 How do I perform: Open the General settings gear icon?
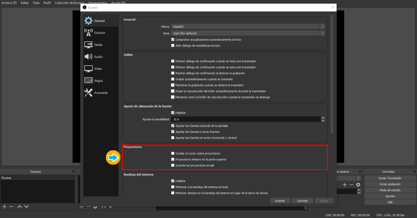click(x=88, y=21)
